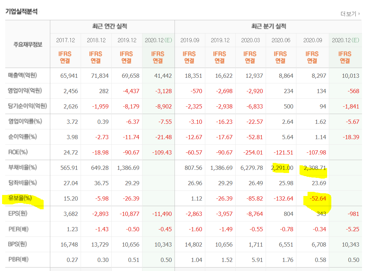
Task: Select the 71,834 sales value
Action: [x=100, y=76]
